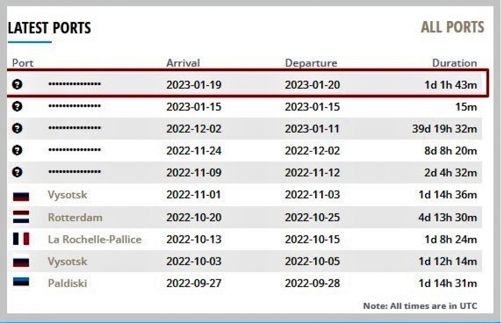Click Netherlands flag beside Rotterdam
Screen dimensions: 501x323
pos(21,217)
